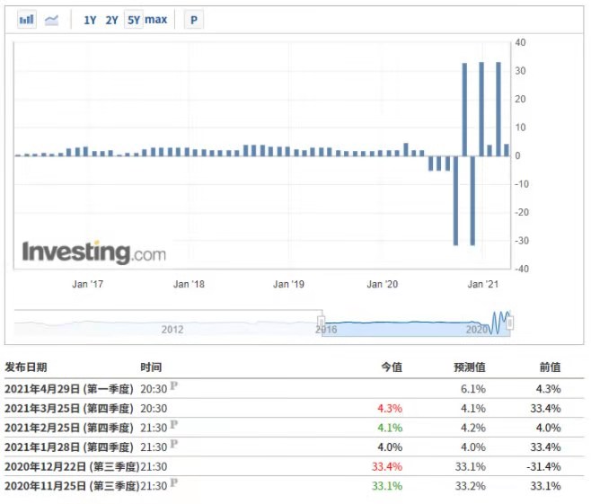
Task: Click the Investing.com watermark logo
Action: [94, 252]
